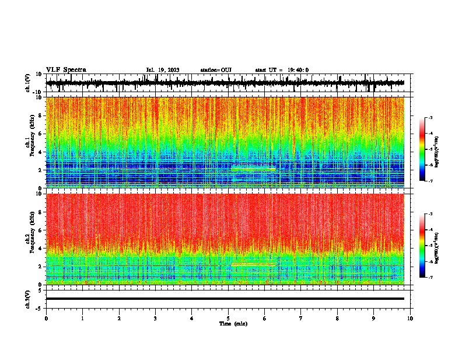This screenshot has height=357, width=462.
Task: Click the black ch.1 voltage waveform trace
Action: click(x=225, y=83)
